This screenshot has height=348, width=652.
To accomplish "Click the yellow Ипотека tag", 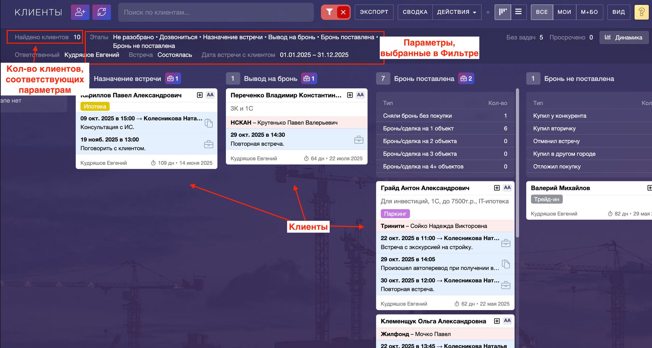I will pyautogui.click(x=95, y=106).
